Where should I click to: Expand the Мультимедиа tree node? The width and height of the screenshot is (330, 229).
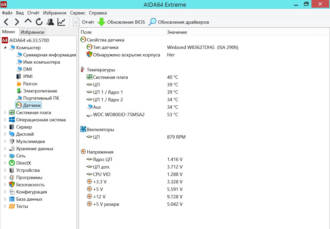tap(5, 141)
